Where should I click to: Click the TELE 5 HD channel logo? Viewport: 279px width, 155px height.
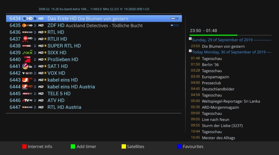pos(27,94)
